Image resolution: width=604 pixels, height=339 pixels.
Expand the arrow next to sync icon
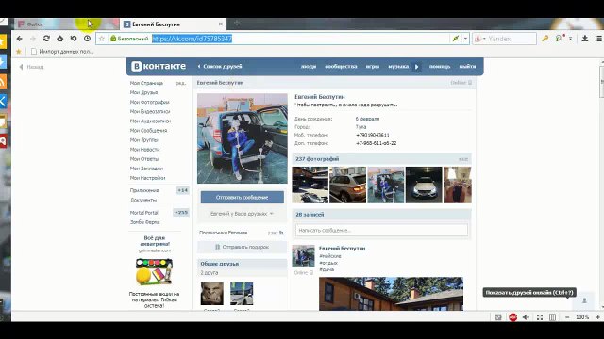570,39
